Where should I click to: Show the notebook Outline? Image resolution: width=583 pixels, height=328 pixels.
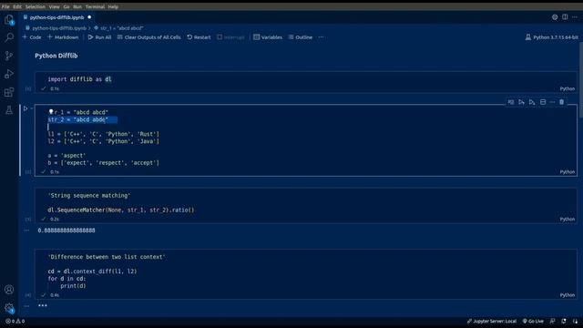pos(301,37)
